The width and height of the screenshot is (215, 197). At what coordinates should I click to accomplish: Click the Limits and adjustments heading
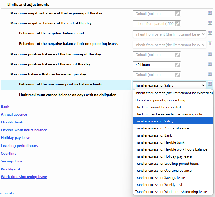[x=28, y=4]
